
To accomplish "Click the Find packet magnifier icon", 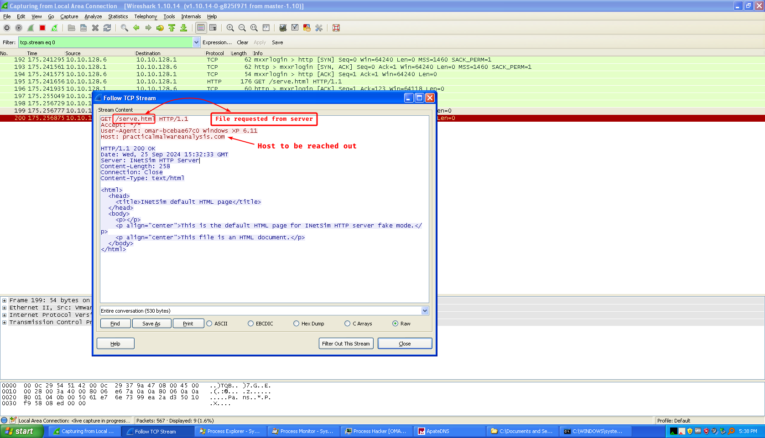I will (x=124, y=28).
